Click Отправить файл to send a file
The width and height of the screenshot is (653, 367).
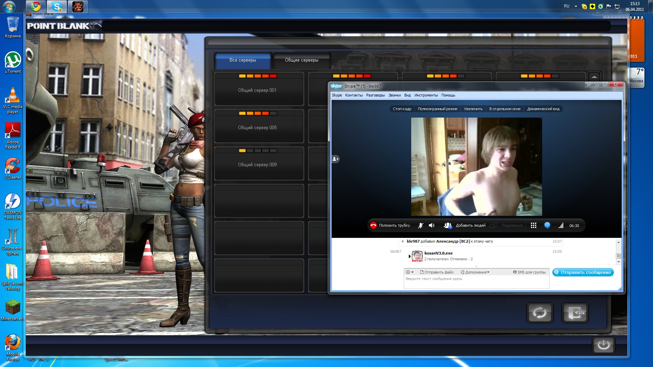click(x=437, y=272)
